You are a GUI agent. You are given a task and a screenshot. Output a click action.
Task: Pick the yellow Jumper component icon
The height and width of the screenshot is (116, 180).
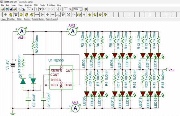79,15
